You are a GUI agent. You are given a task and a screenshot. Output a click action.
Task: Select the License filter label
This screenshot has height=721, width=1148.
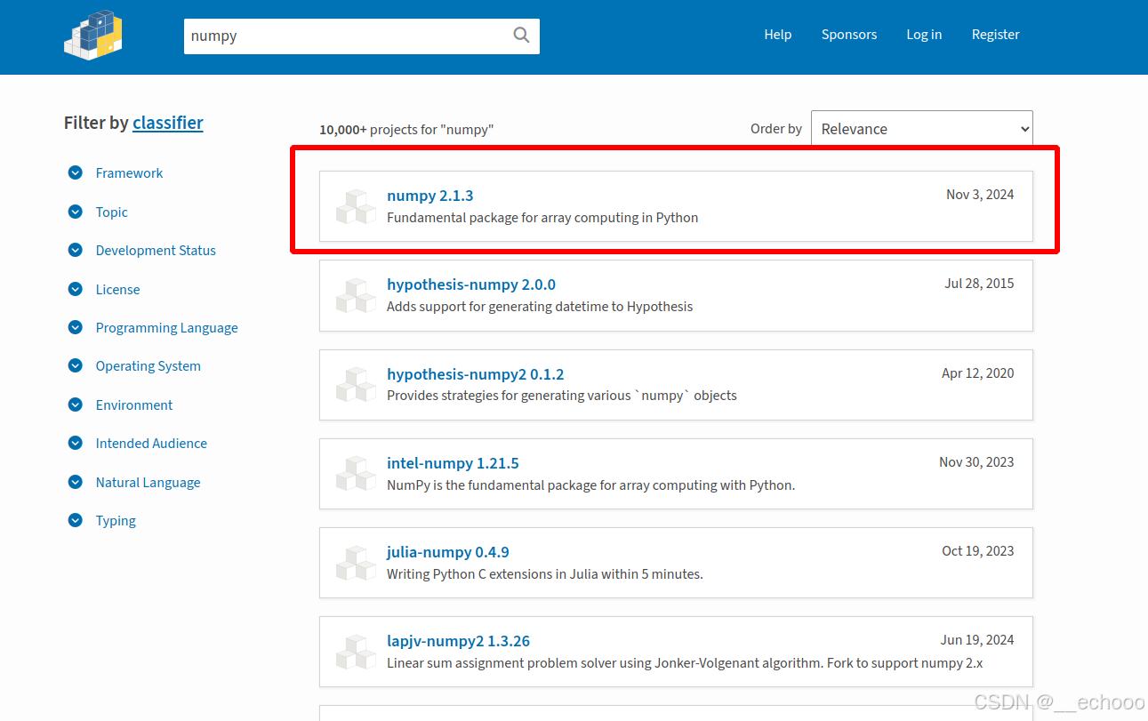[117, 289]
